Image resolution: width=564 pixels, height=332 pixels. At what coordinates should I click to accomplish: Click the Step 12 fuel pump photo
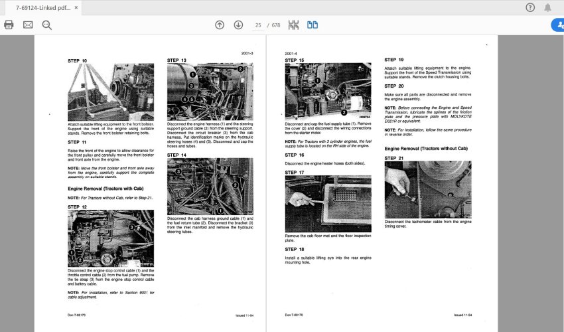tap(110, 238)
